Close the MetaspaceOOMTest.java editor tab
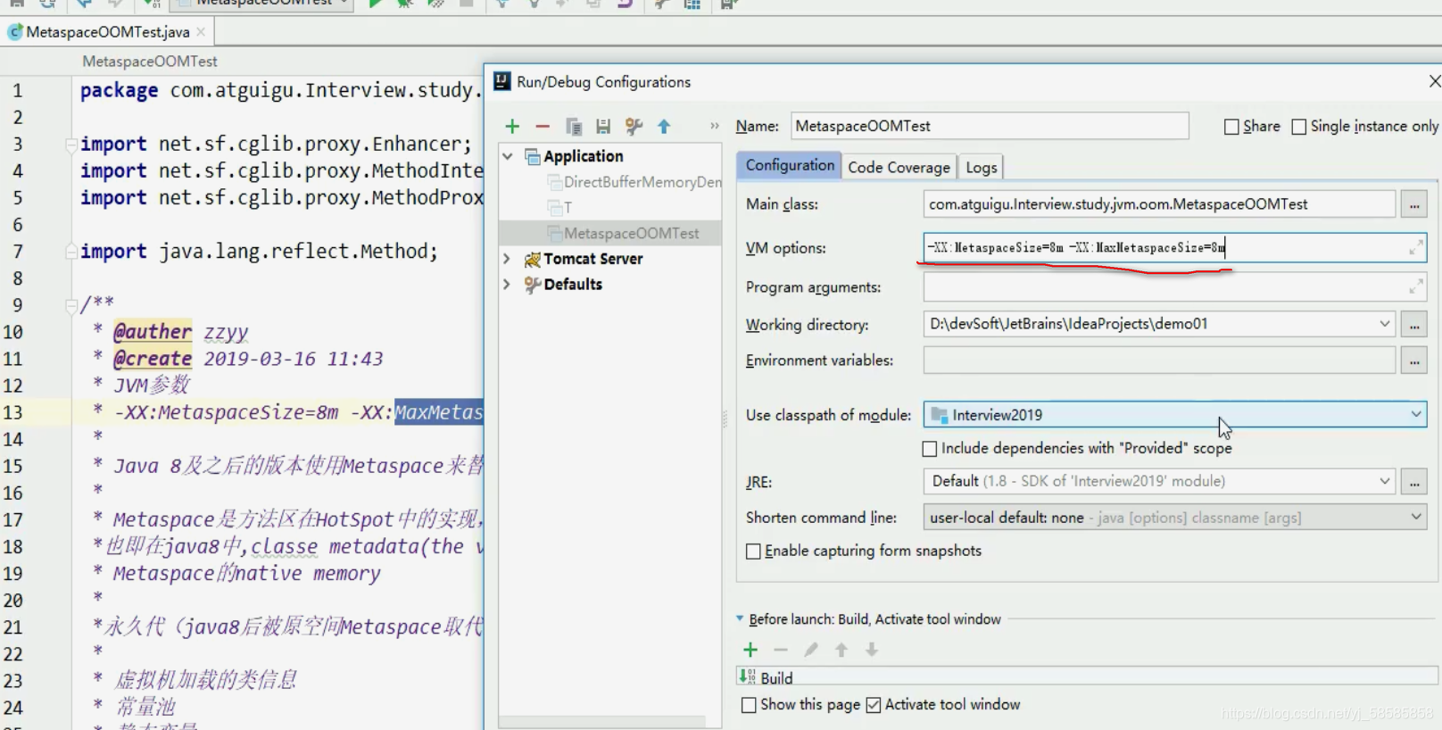The height and width of the screenshot is (730, 1442). click(x=201, y=31)
